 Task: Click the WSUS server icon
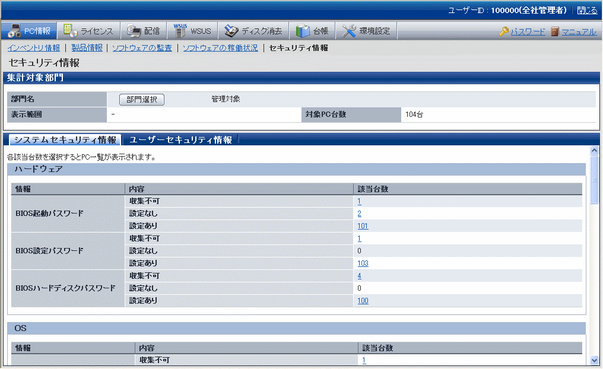coord(180,31)
